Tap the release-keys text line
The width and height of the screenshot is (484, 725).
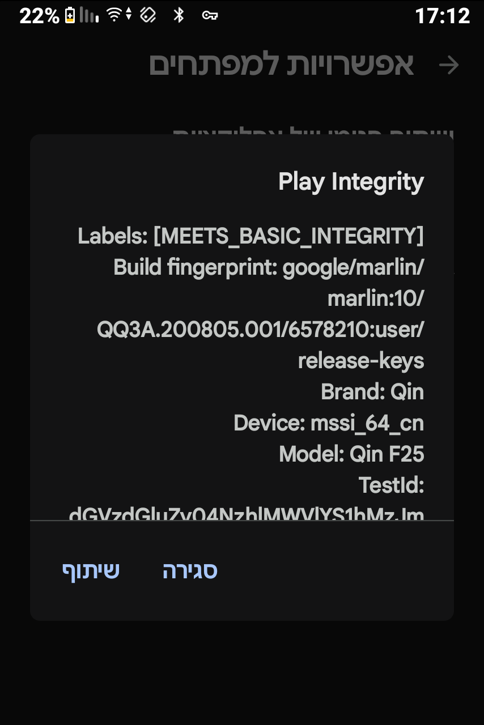point(360,360)
